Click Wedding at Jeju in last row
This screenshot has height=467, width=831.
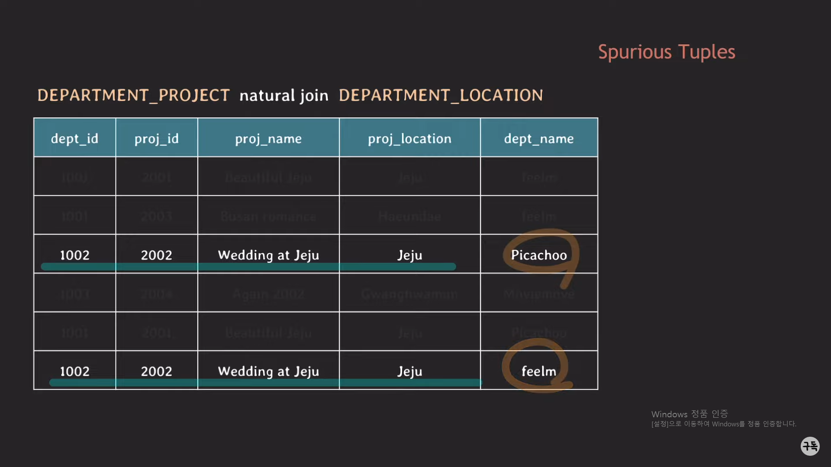click(x=268, y=371)
